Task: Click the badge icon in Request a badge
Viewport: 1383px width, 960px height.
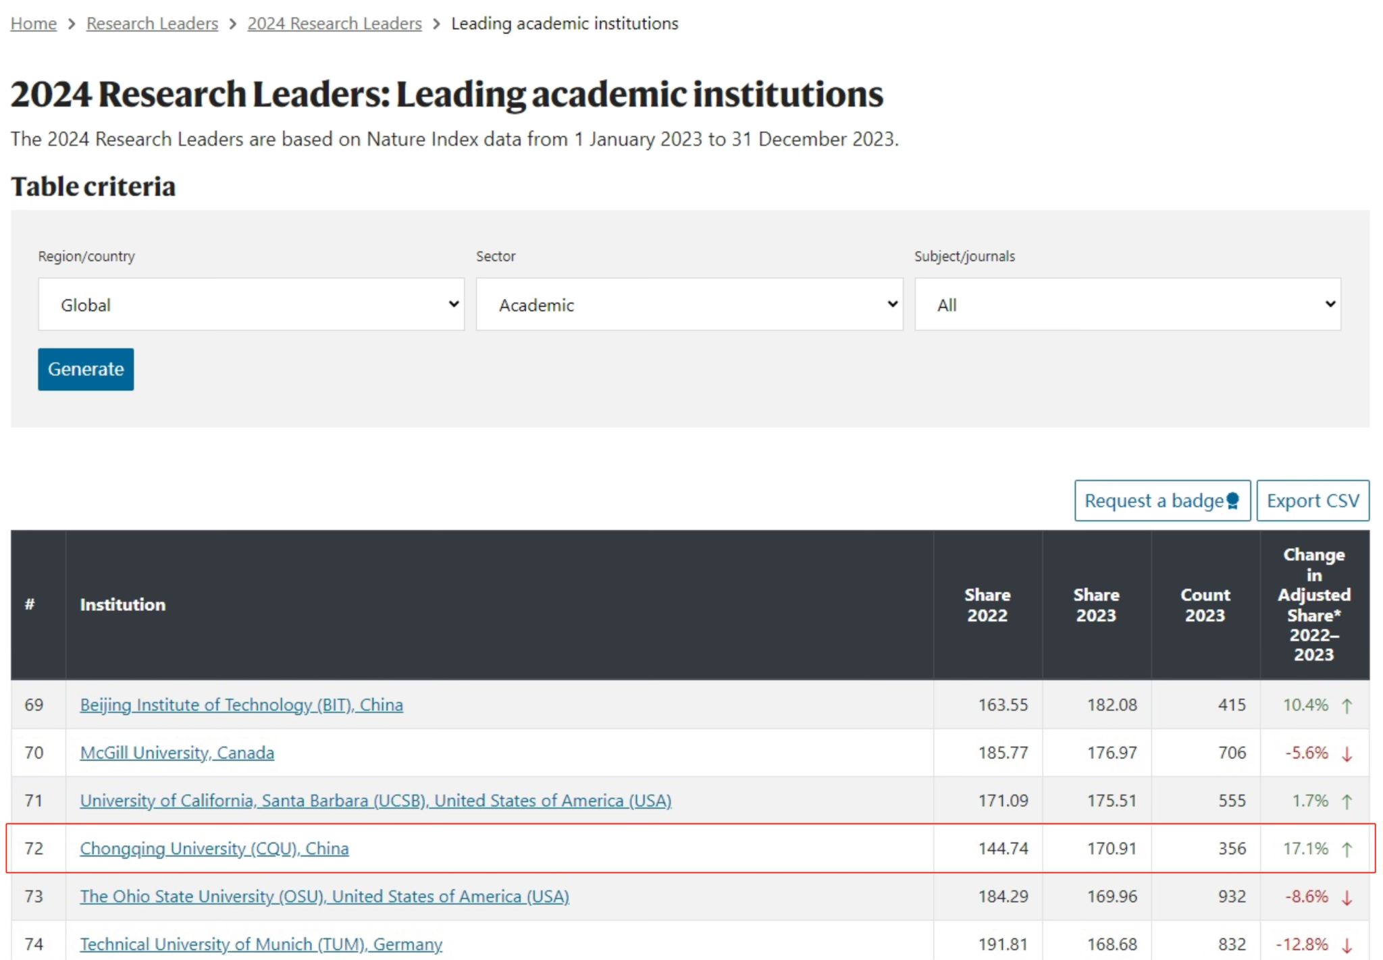Action: (1232, 501)
